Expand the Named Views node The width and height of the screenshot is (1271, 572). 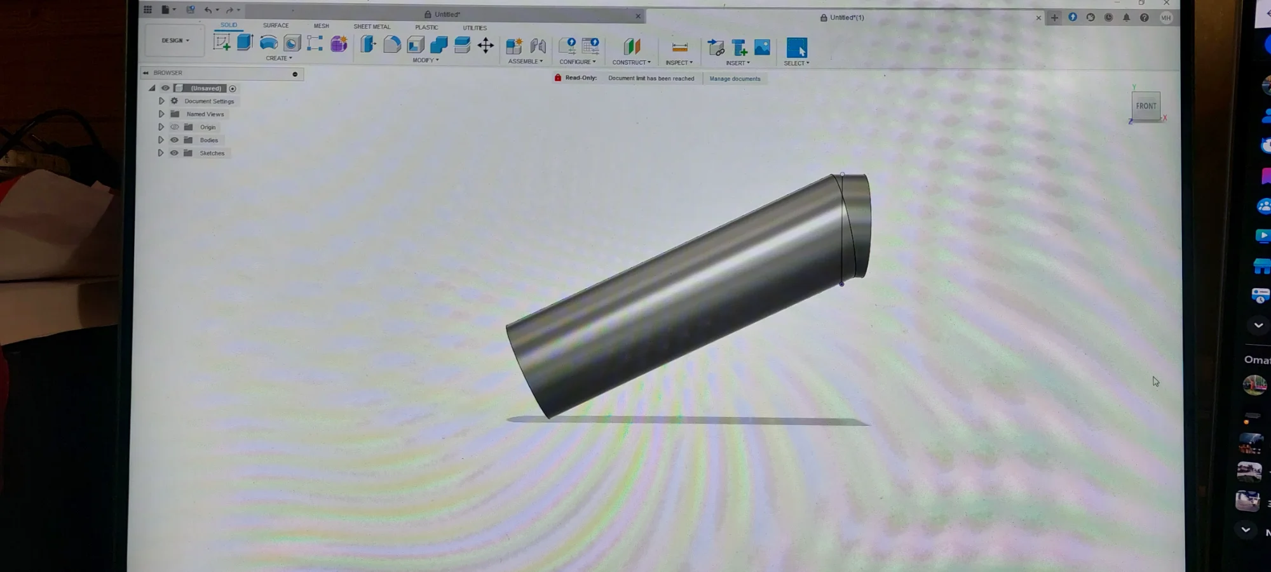pos(161,114)
